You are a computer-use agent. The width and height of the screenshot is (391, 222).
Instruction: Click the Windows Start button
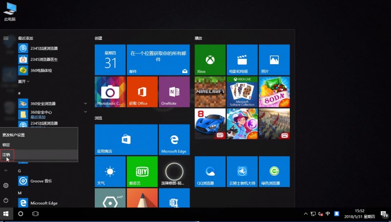point(6,214)
